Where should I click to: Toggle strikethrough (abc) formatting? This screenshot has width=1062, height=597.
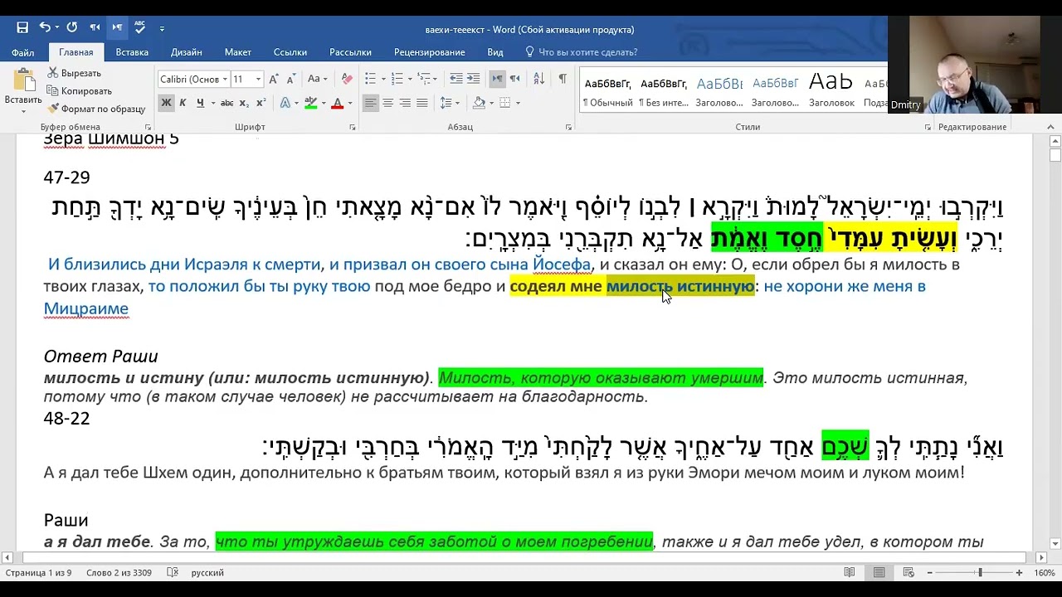[x=226, y=103]
